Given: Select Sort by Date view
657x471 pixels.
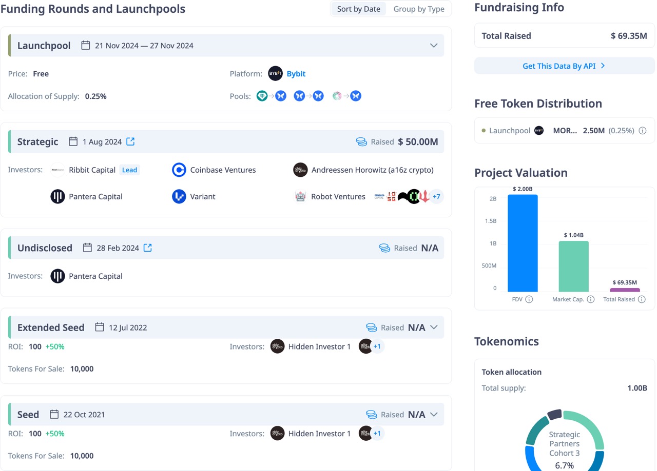Looking at the screenshot, I should click(358, 9).
